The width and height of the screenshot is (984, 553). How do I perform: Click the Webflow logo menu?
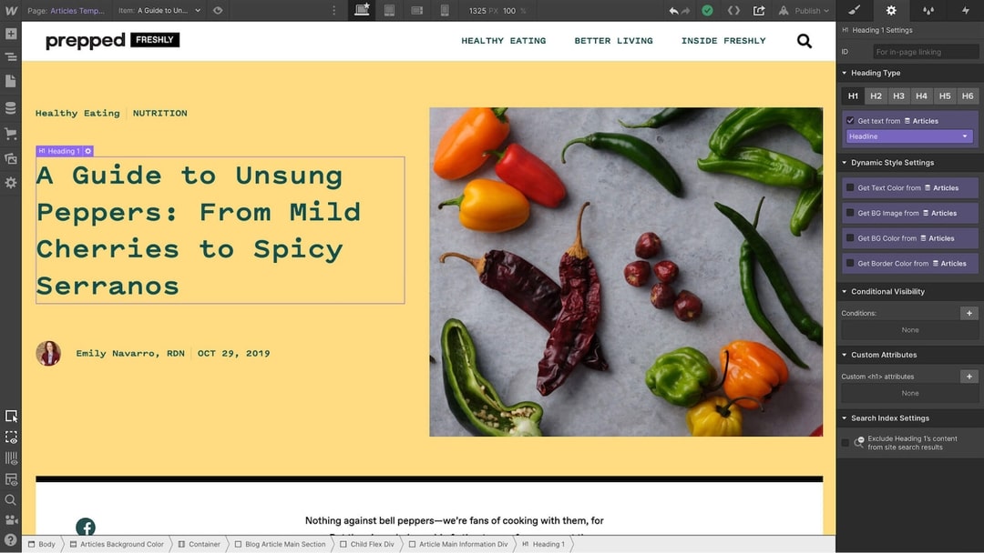pos(11,11)
